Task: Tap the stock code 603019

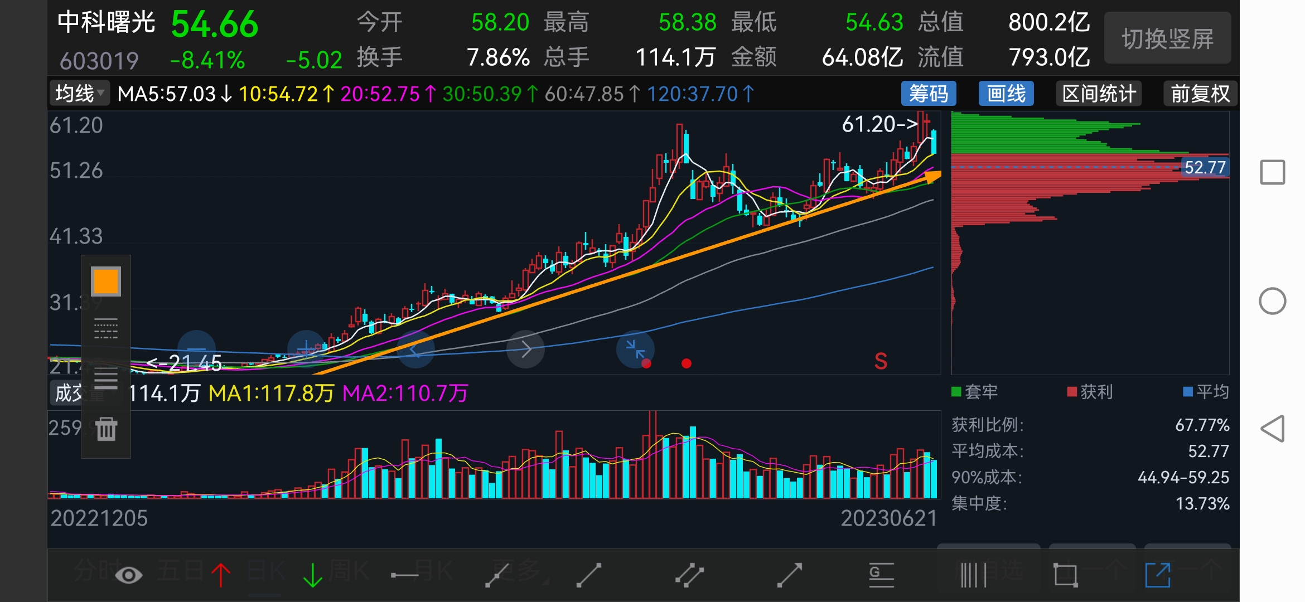Action: 99,60
